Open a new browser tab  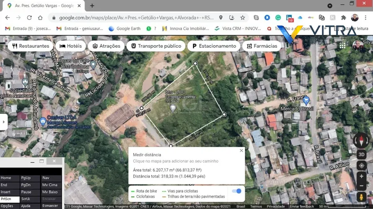[x=92, y=6]
